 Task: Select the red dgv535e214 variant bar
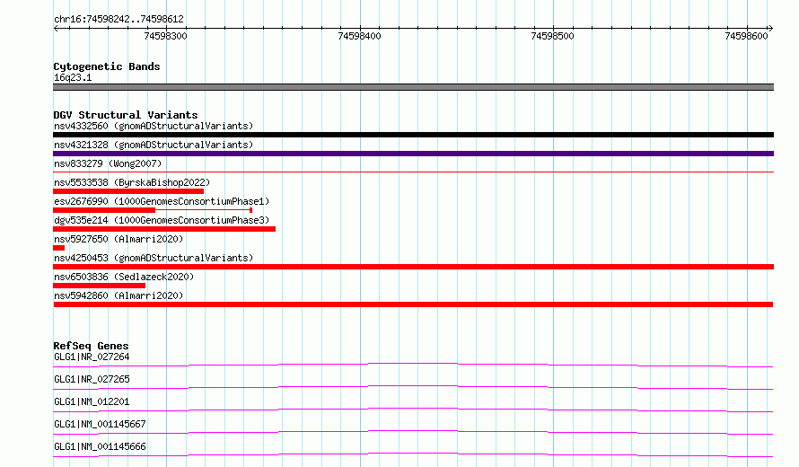164,229
